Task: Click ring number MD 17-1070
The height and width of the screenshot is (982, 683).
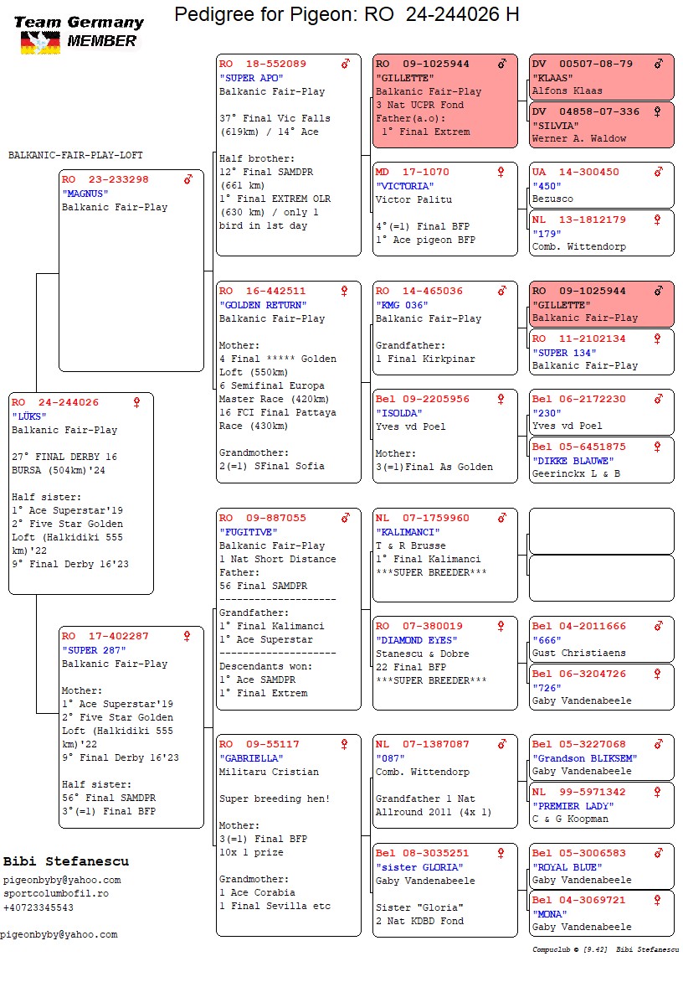Action: [x=412, y=172]
